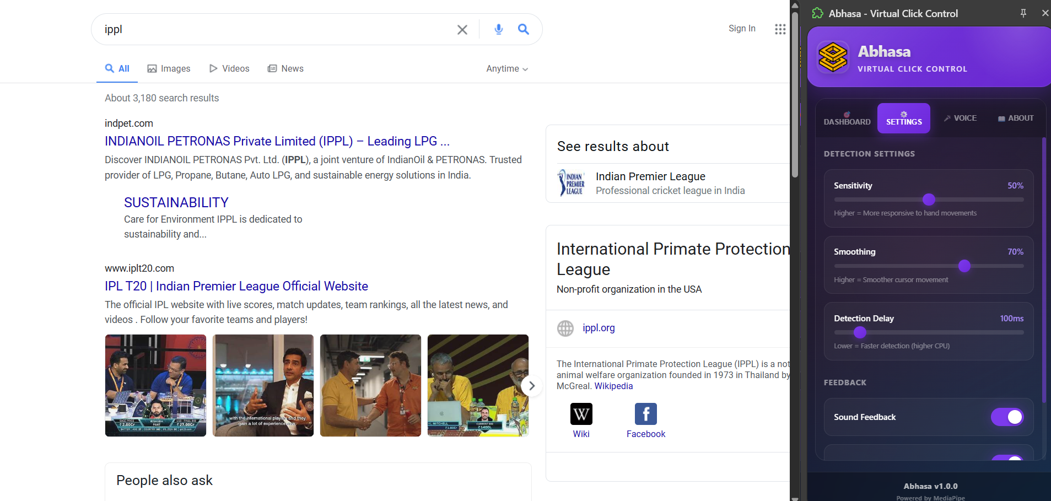The width and height of the screenshot is (1051, 501).
Task: Click the www.iplt20.com URL text
Action: click(x=139, y=268)
